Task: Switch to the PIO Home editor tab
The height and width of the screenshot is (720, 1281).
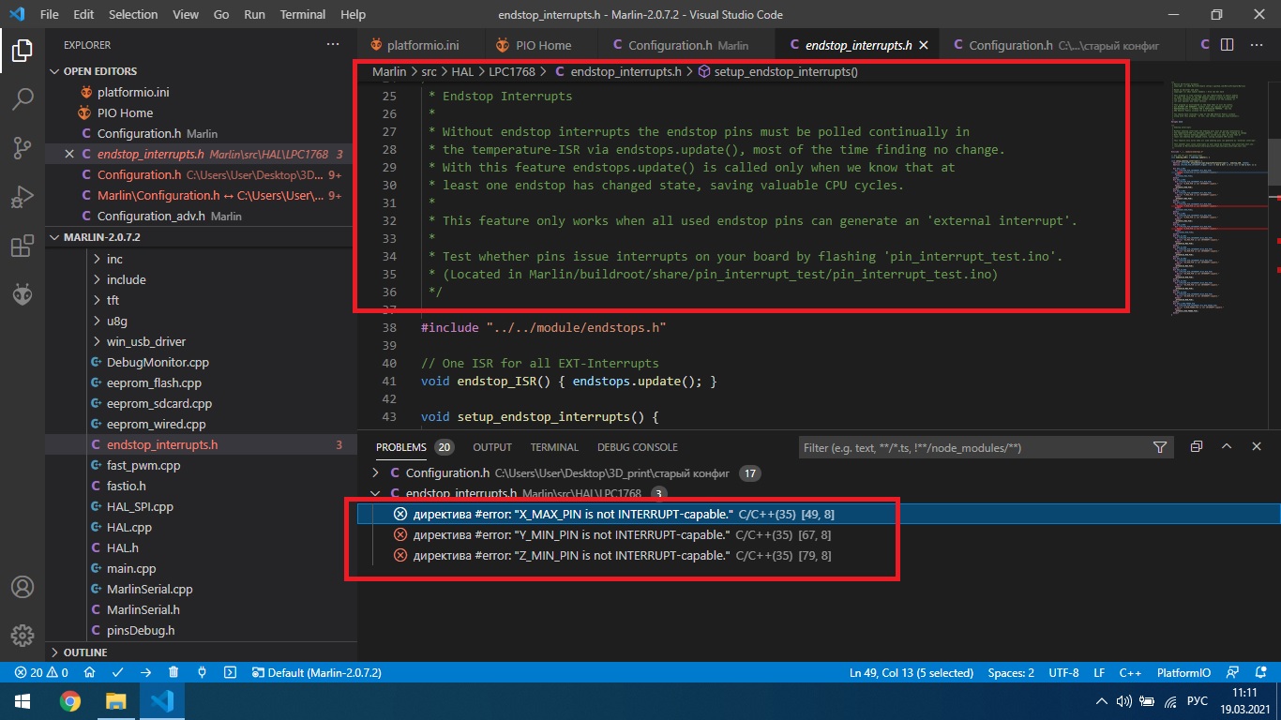Action: point(541,45)
